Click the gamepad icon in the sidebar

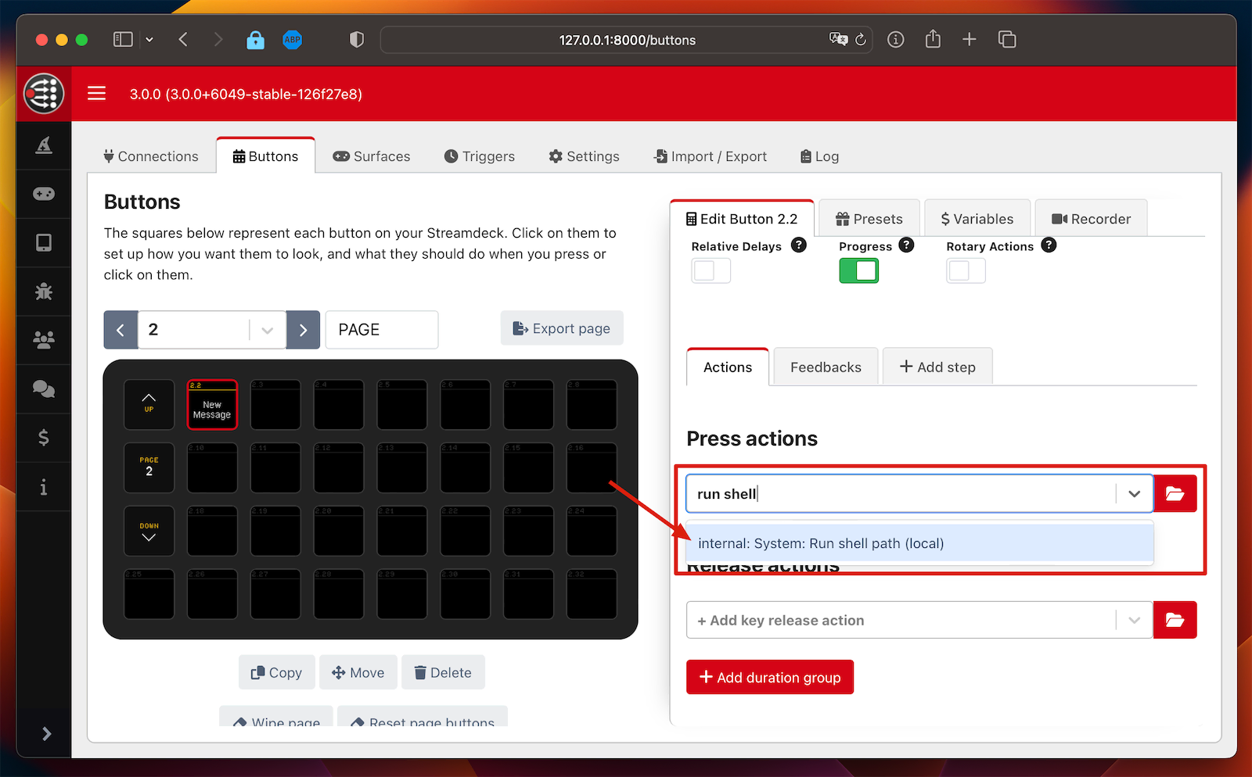(44, 194)
